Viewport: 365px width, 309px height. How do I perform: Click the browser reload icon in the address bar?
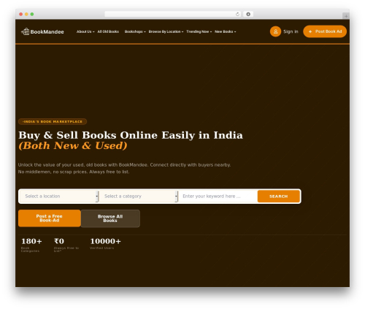pos(237,14)
